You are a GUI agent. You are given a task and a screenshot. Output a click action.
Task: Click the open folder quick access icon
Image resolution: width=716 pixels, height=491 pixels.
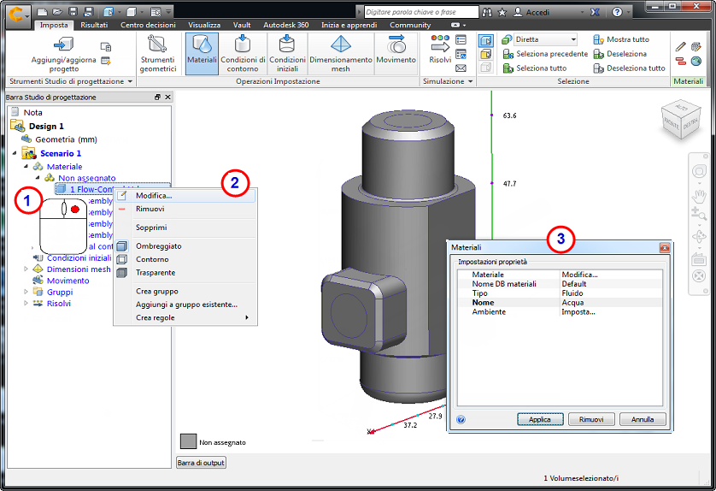click(x=57, y=12)
